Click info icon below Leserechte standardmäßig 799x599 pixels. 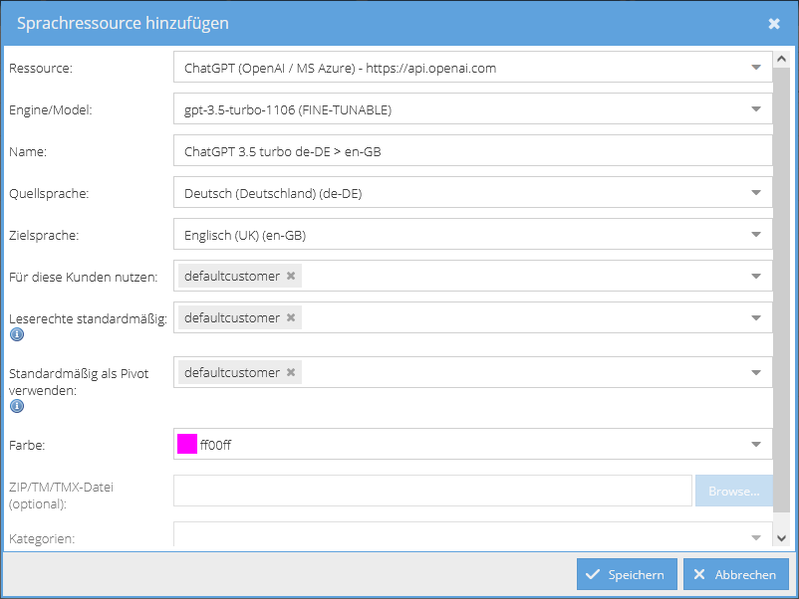(x=17, y=334)
